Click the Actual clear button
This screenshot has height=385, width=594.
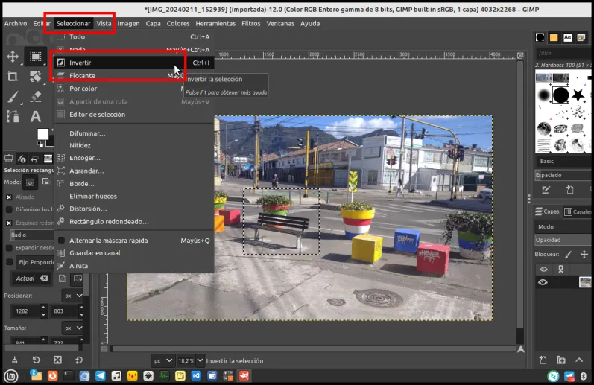[x=44, y=279]
